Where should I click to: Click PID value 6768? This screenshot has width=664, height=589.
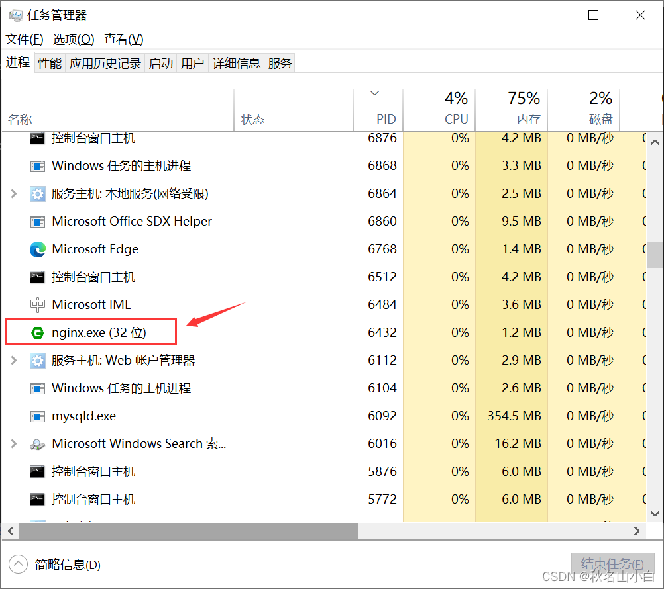pos(382,249)
